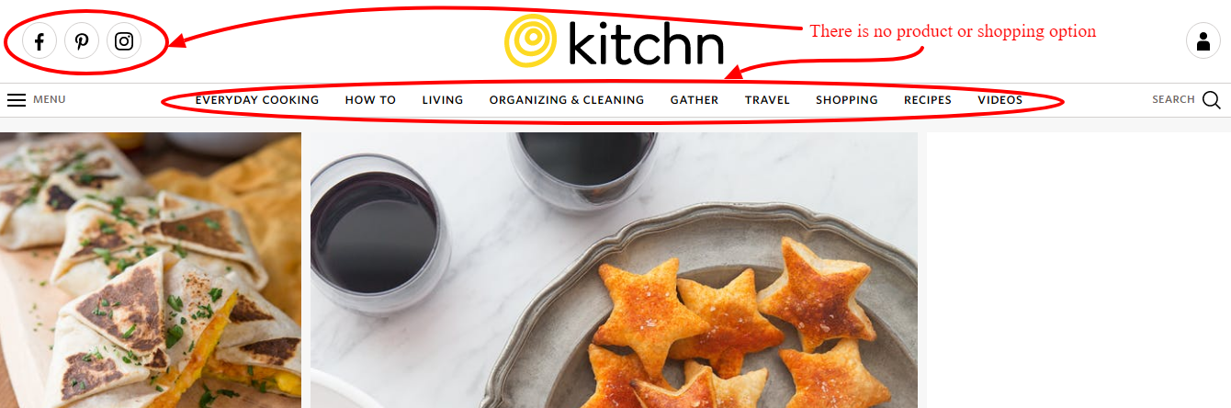Go to the Shopping section
The image size is (1231, 408).
847,100
